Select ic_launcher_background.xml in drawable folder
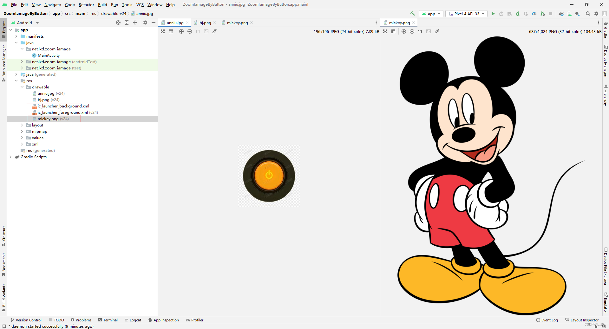Screen dimensions: 609x329 pos(63,106)
